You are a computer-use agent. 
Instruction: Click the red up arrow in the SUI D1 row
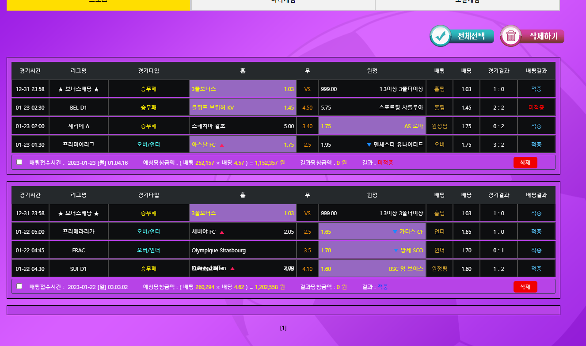[x=232, y=269]
